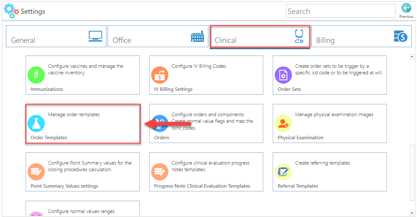Open the Physical Examination tile
The image size is (417, 217).
click(x=330, y=123)
